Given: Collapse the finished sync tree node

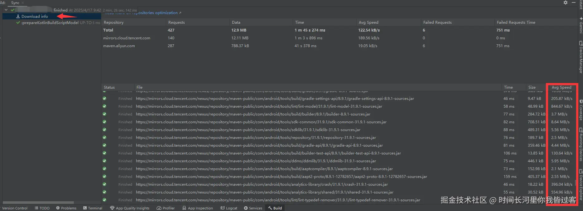Looking at the screenshot, I should point(6,10).
